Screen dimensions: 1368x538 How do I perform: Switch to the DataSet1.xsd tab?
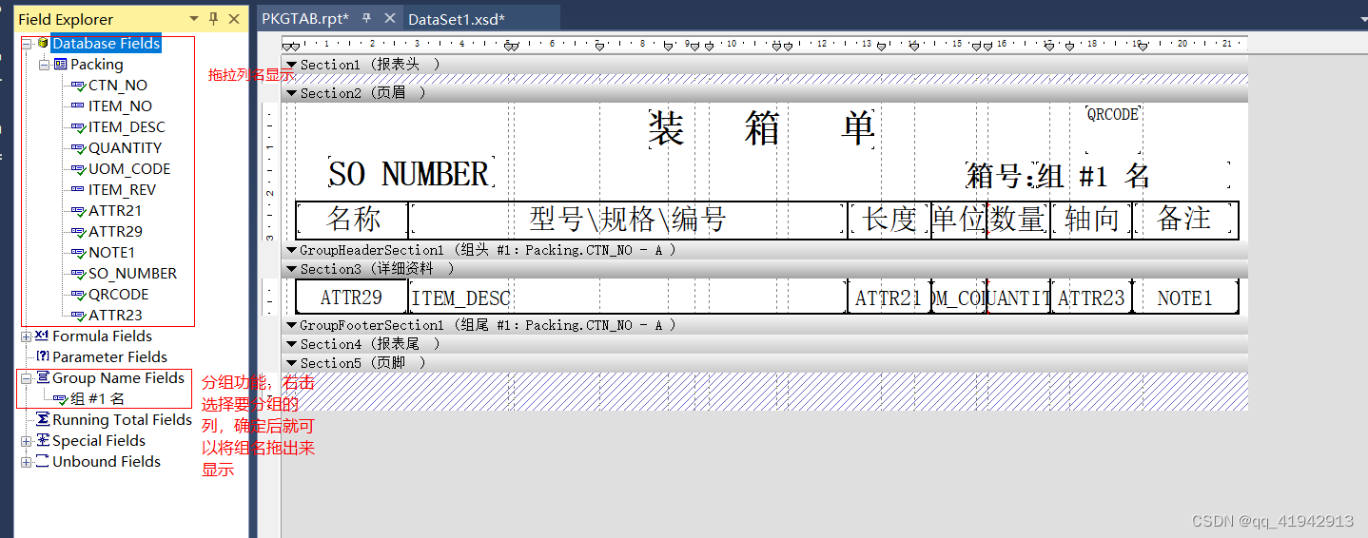tap(457, 19)
